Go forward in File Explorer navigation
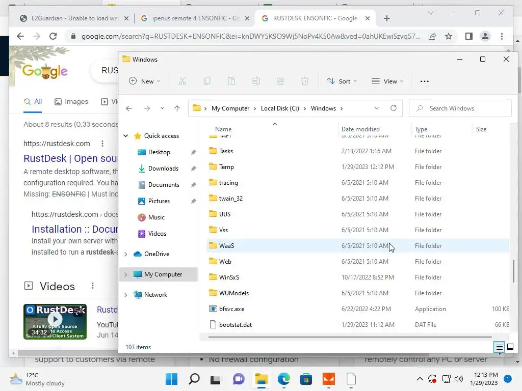522x391 pixels. click(147, 108)
